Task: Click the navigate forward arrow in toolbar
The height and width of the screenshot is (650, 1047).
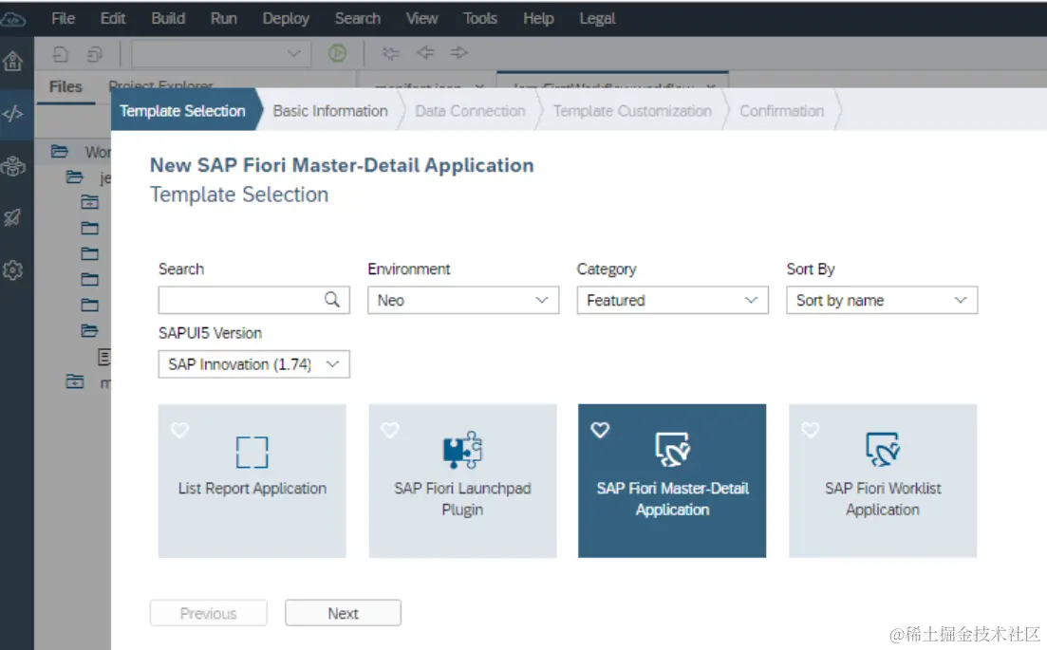Action: 458,53
